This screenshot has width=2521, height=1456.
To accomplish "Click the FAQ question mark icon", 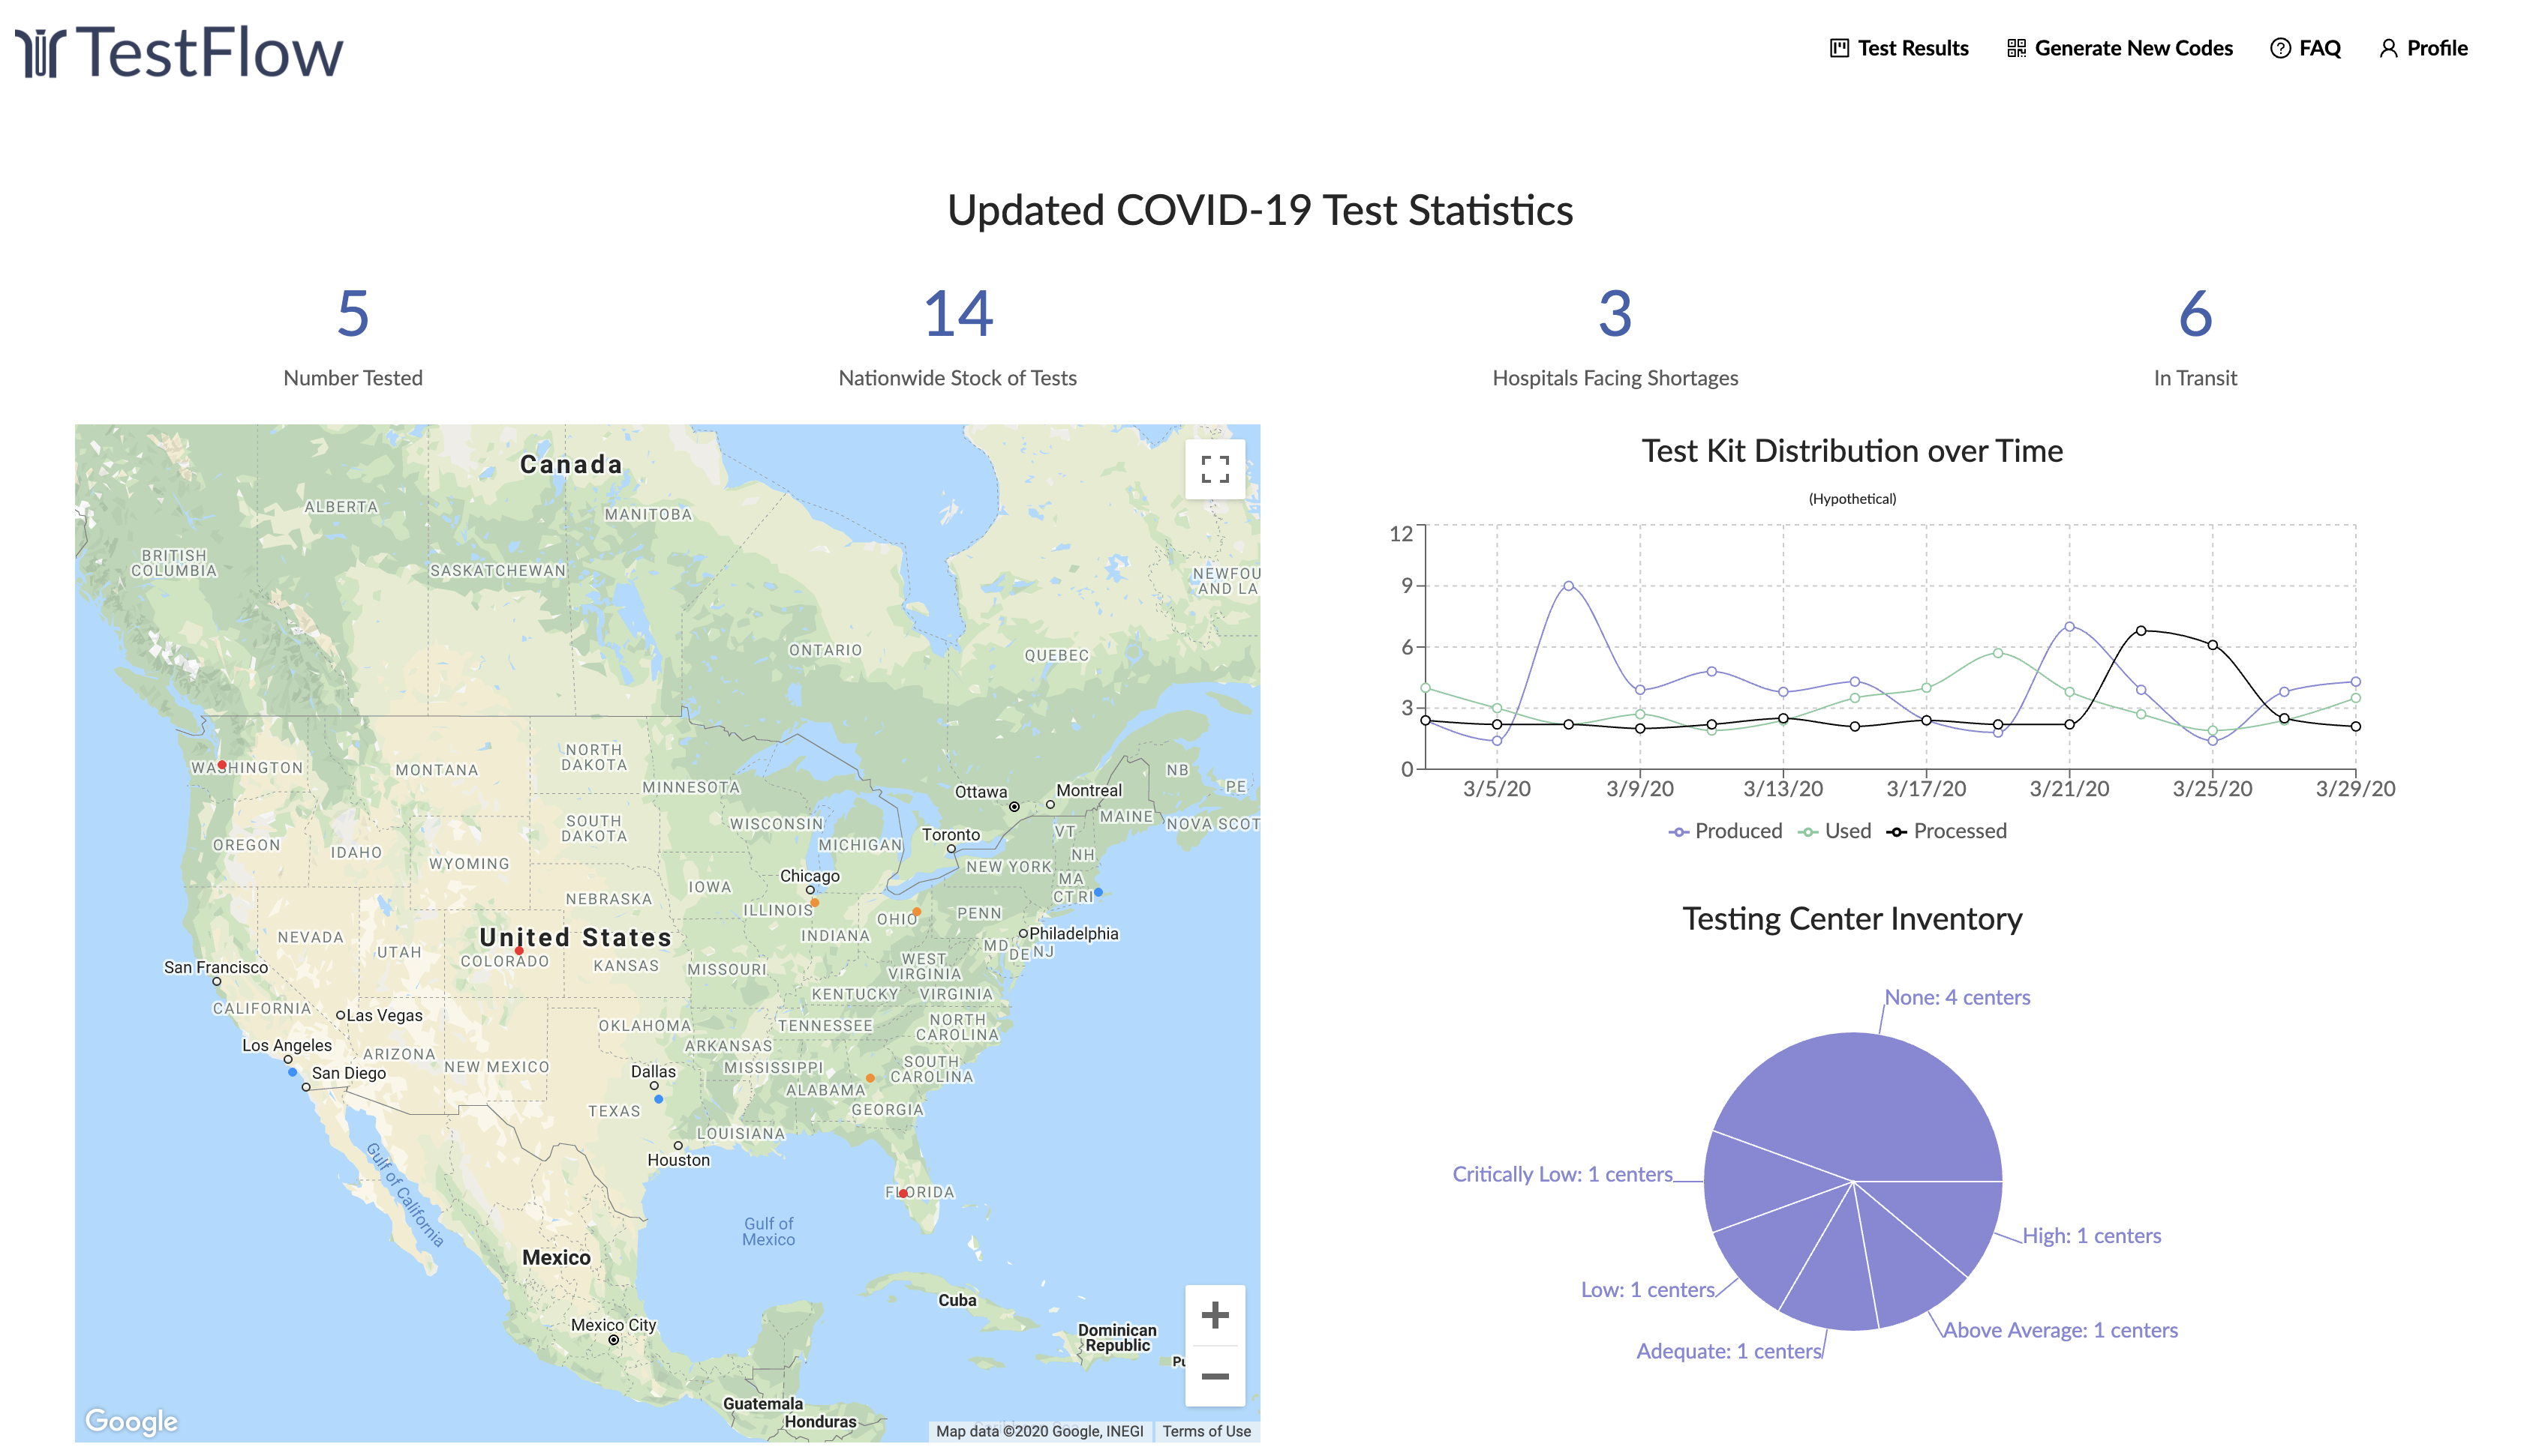I will click(x=2280, y=48).
